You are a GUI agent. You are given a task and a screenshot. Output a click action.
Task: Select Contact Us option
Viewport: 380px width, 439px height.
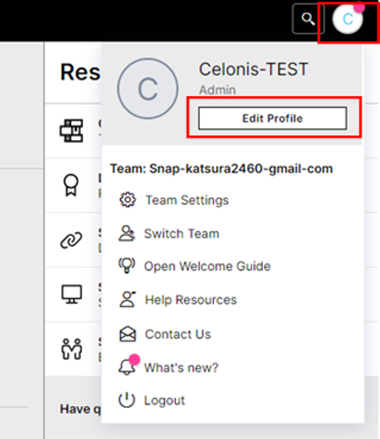pos(178,334)
